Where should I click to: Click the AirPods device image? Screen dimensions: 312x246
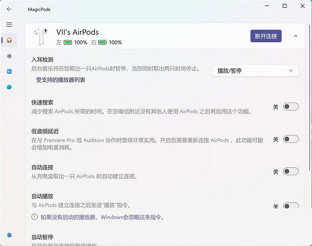pos(41,36)
